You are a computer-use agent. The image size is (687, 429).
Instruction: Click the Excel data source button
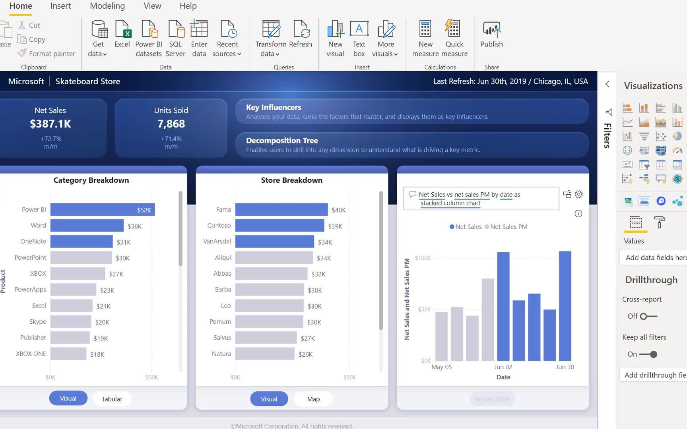click(x=122, y=34)
